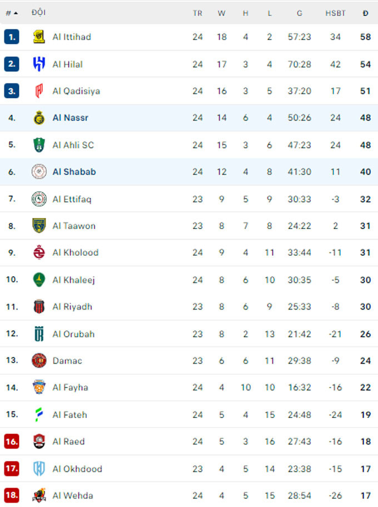Click the W wins column header
This screenshot has width=378, height=507.
click(222, 13)
